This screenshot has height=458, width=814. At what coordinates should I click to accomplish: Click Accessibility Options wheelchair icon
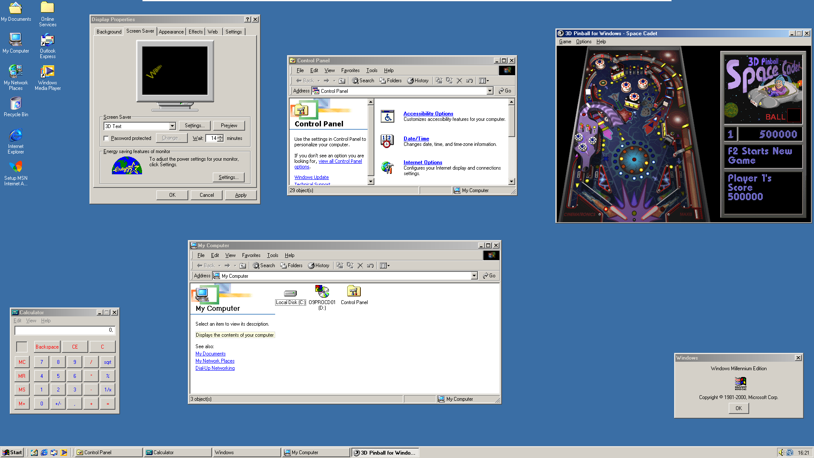tap(387, 116)
